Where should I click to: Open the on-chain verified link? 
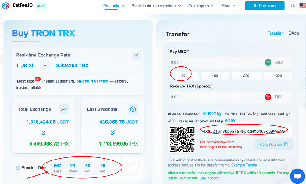[92, 81]
